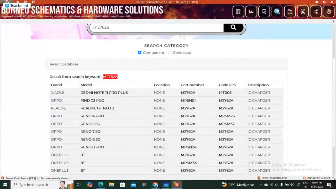Click the MPSN01 part number cell
This screenshot has height=189, width=336.
(188, 101)
